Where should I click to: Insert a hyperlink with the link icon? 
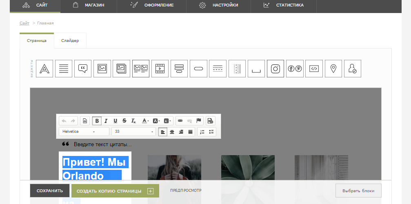pos(180,121)
